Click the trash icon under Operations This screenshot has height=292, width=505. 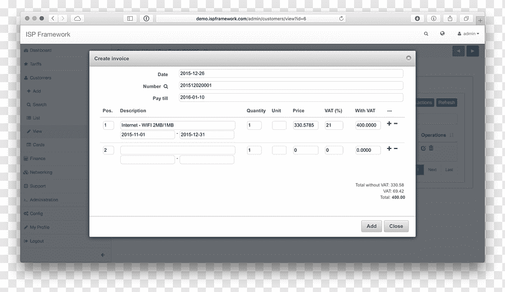431,148
